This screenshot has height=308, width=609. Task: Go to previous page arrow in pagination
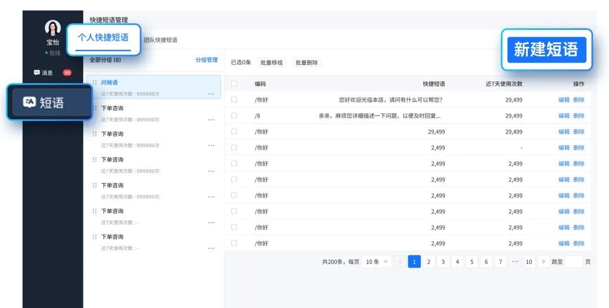click(x=400, y=262)
